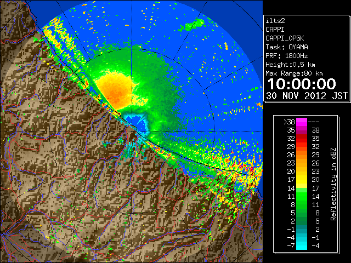This screenshot has width=351, height=263.
Task: Pick the dark green 2–5 dBZ band
Action: tap(302, 221)
